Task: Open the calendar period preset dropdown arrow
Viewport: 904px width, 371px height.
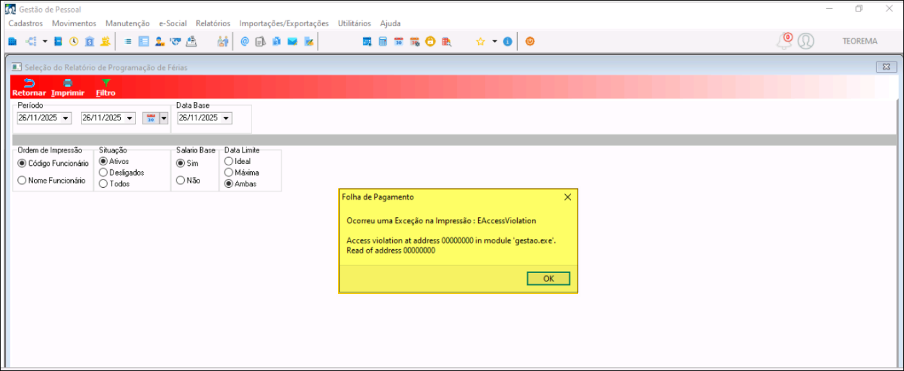Action: pyautogui.click(x=163, y=118)
